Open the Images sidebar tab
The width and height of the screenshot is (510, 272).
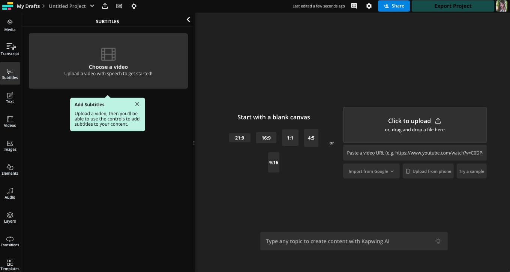(x=10, y=145)
